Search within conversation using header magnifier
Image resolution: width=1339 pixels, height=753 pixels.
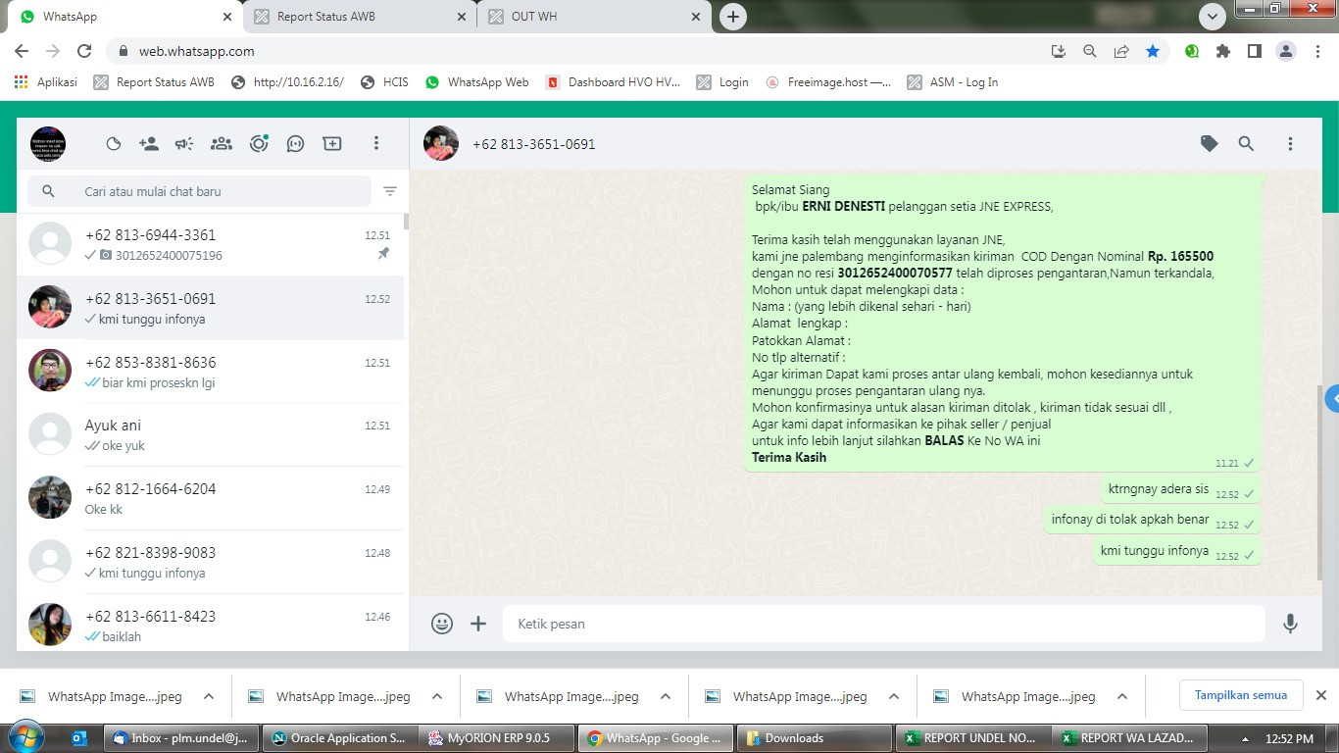tap(1246, 144)
